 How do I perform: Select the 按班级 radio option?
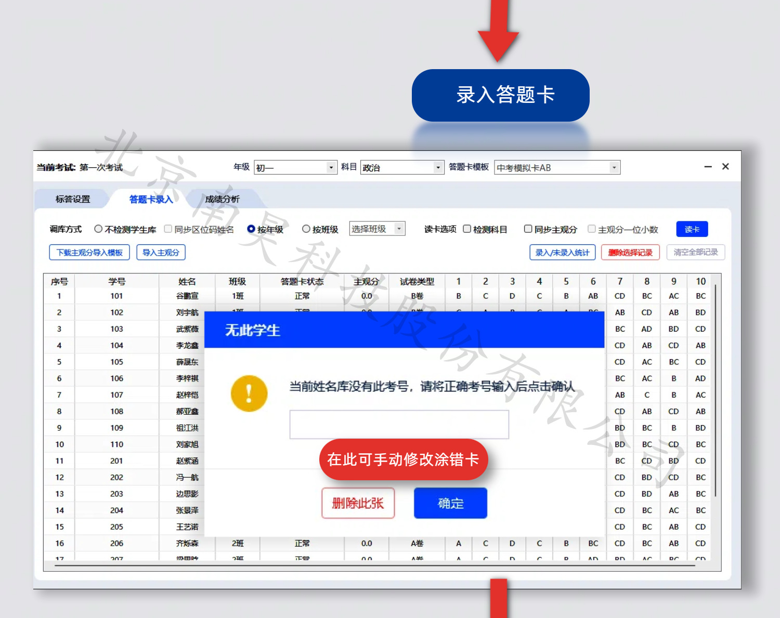(306, 229)
